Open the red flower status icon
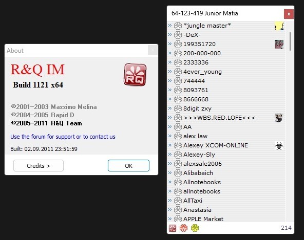 tap(184, 228)
